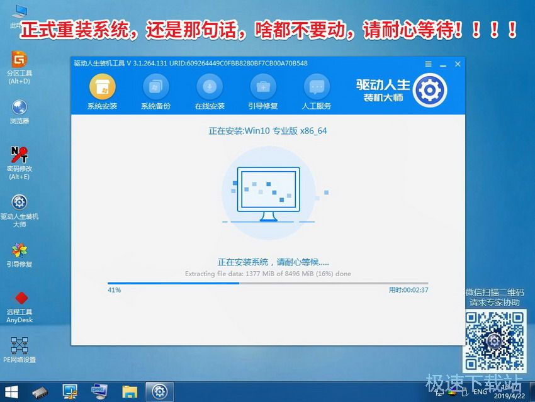Click the monitor illustration in window
The height and width of the screenshot is (402, 535).
(269, 194)
